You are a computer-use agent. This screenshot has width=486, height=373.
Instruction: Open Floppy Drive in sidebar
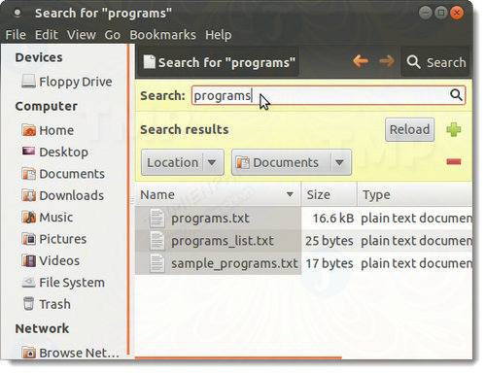pyautogui.click(x=67, y=82)
